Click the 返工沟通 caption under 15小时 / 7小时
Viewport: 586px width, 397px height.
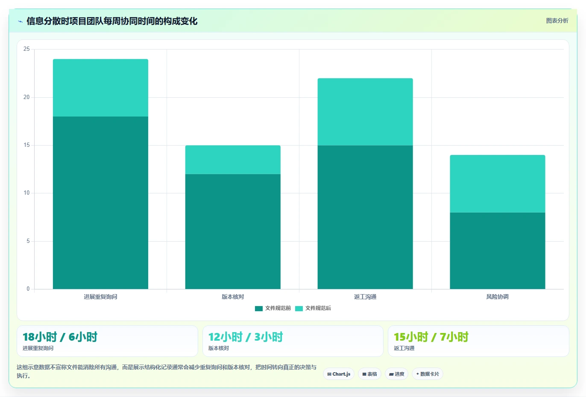404,348
